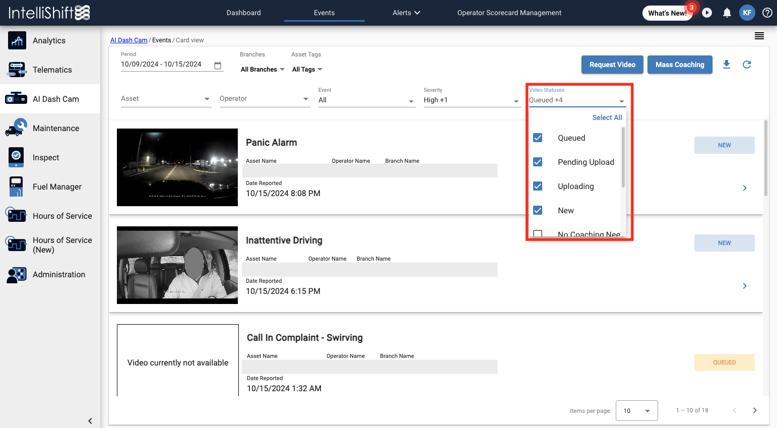This screenshot has width=777, height=428.
Task: Open the Severity filter dropdown
Action: click(x=471, y=100)
